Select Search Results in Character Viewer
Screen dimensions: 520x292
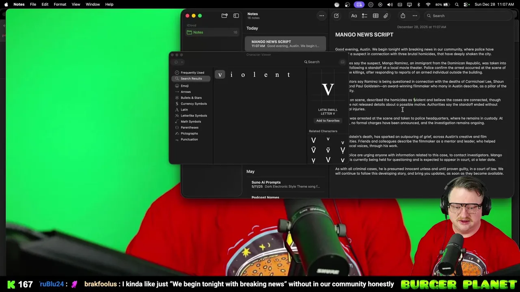191,79
